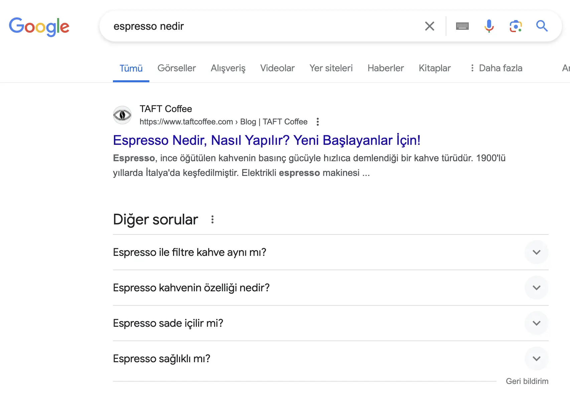The height and width of the screenshot is (398, 570).
Task: Open the Daha fazla dropdown menu
Action: click(496, 68)
